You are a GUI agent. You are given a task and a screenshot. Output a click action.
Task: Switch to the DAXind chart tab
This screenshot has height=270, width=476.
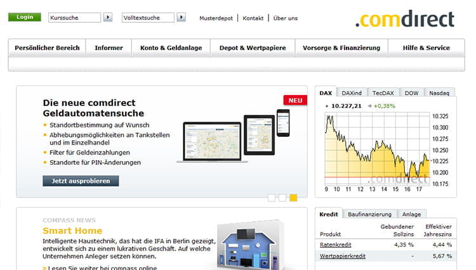click(352, 93)
